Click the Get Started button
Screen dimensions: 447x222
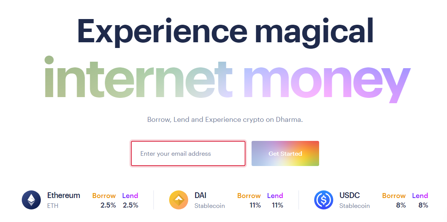coord(285,153)
